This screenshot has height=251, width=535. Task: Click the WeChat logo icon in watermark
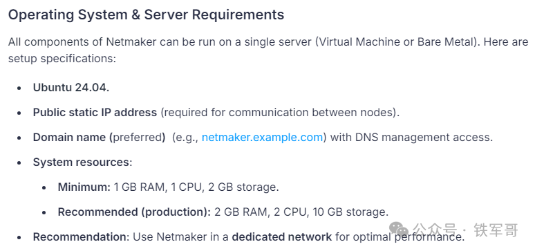click(x=399, y=230)
